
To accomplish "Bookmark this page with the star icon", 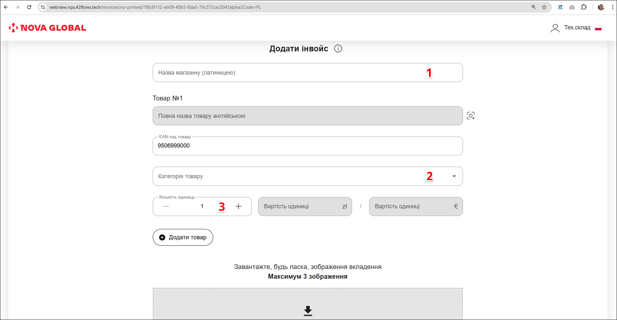I will (x=544, y=7).
